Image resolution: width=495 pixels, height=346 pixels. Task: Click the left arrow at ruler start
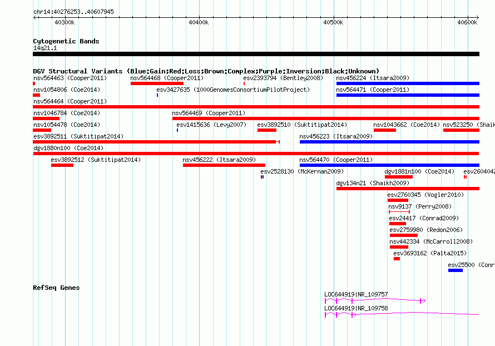(x=34, y=18)
